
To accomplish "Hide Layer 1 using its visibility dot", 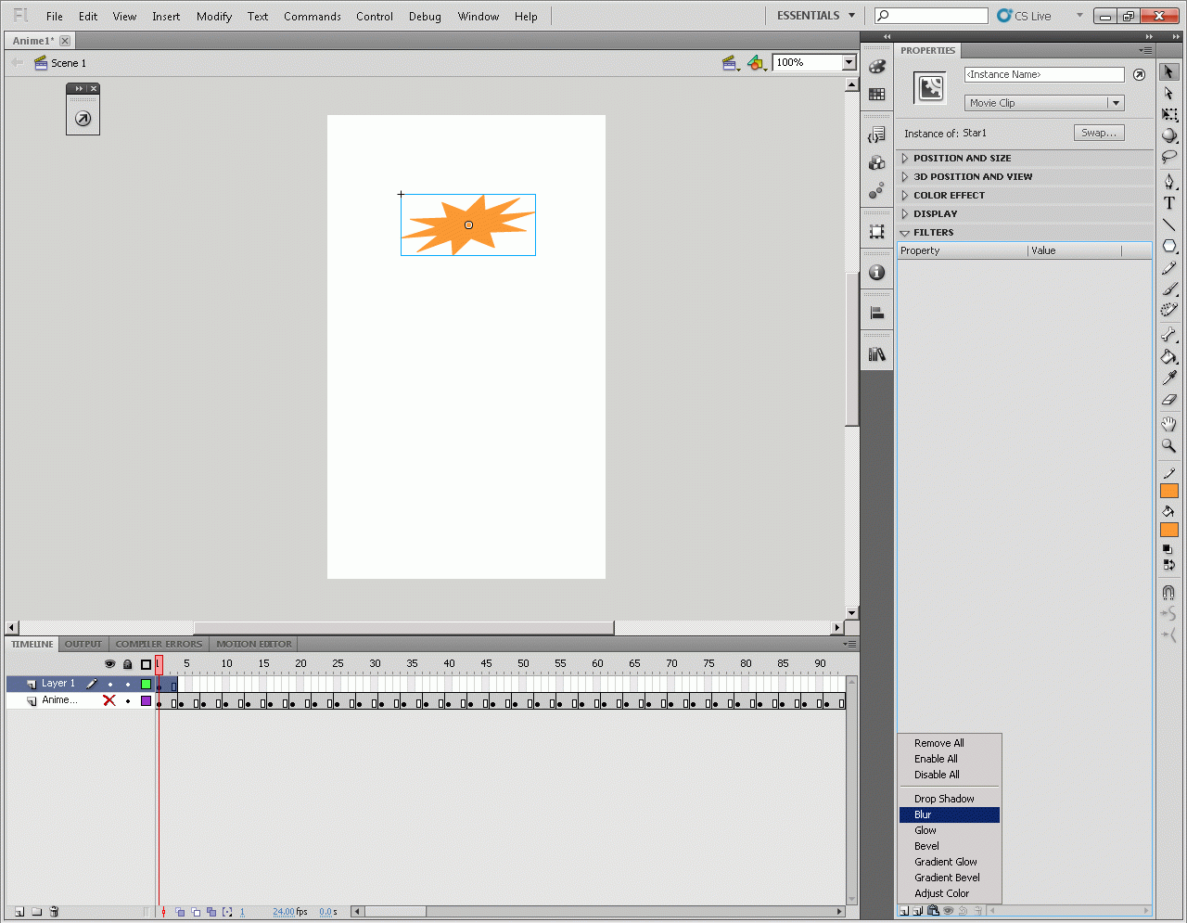I will click(x=110, y=685).
